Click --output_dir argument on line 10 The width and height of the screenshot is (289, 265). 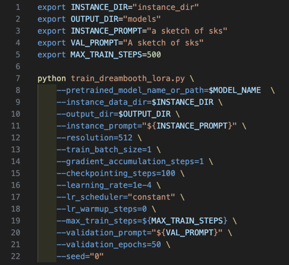tap(85, 114)
